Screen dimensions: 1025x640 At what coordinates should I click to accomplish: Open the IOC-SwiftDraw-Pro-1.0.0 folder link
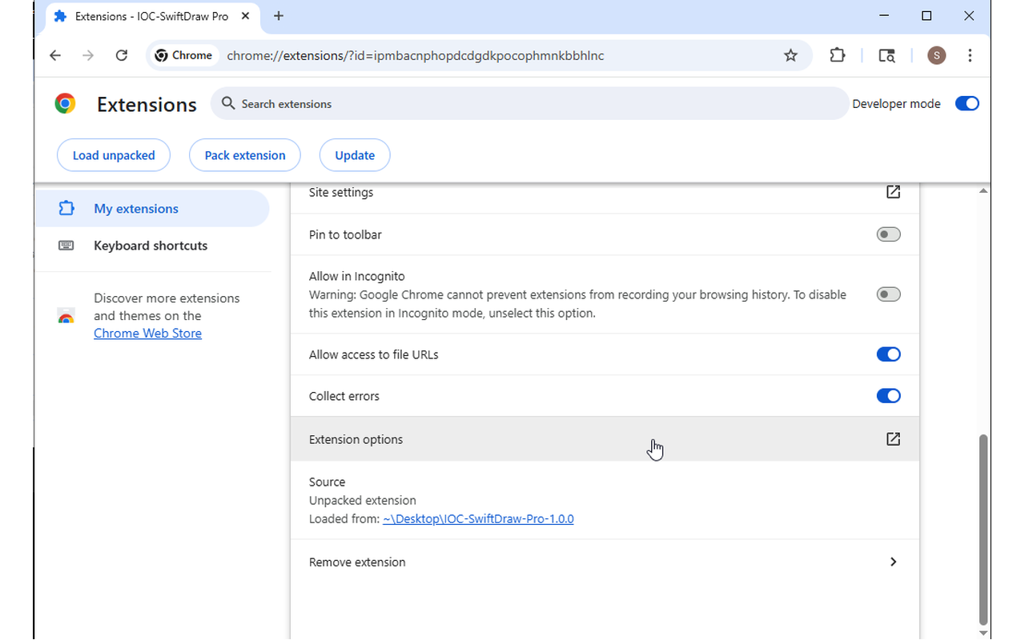tap(478, 518)
